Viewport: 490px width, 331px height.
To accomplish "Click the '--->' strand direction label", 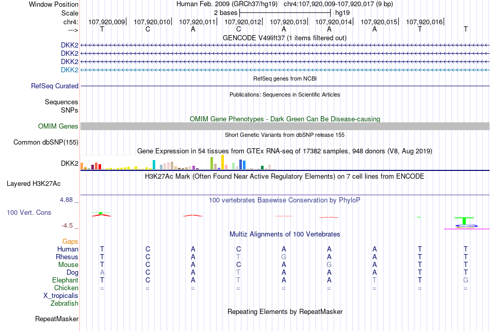I will pyautogui.click(x=73, y=30).
